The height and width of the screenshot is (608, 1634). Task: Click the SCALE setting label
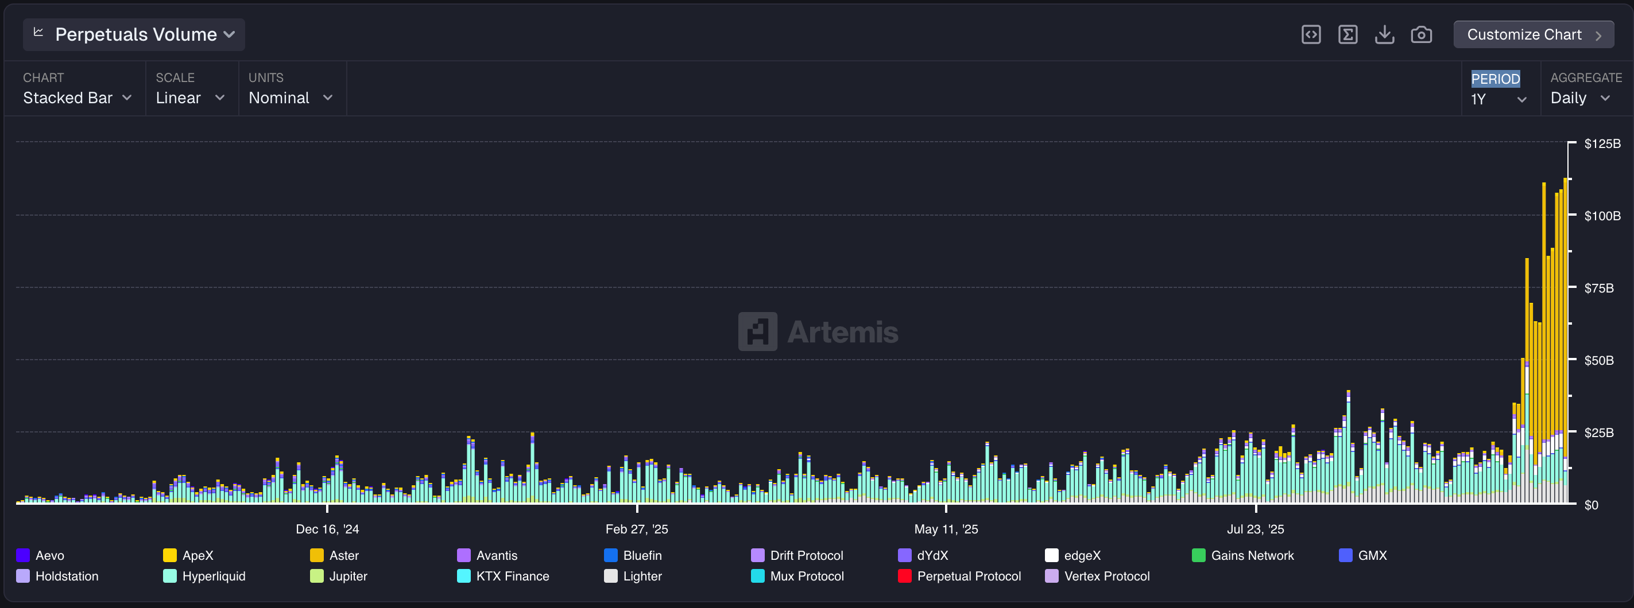click(x=175, y=77)
